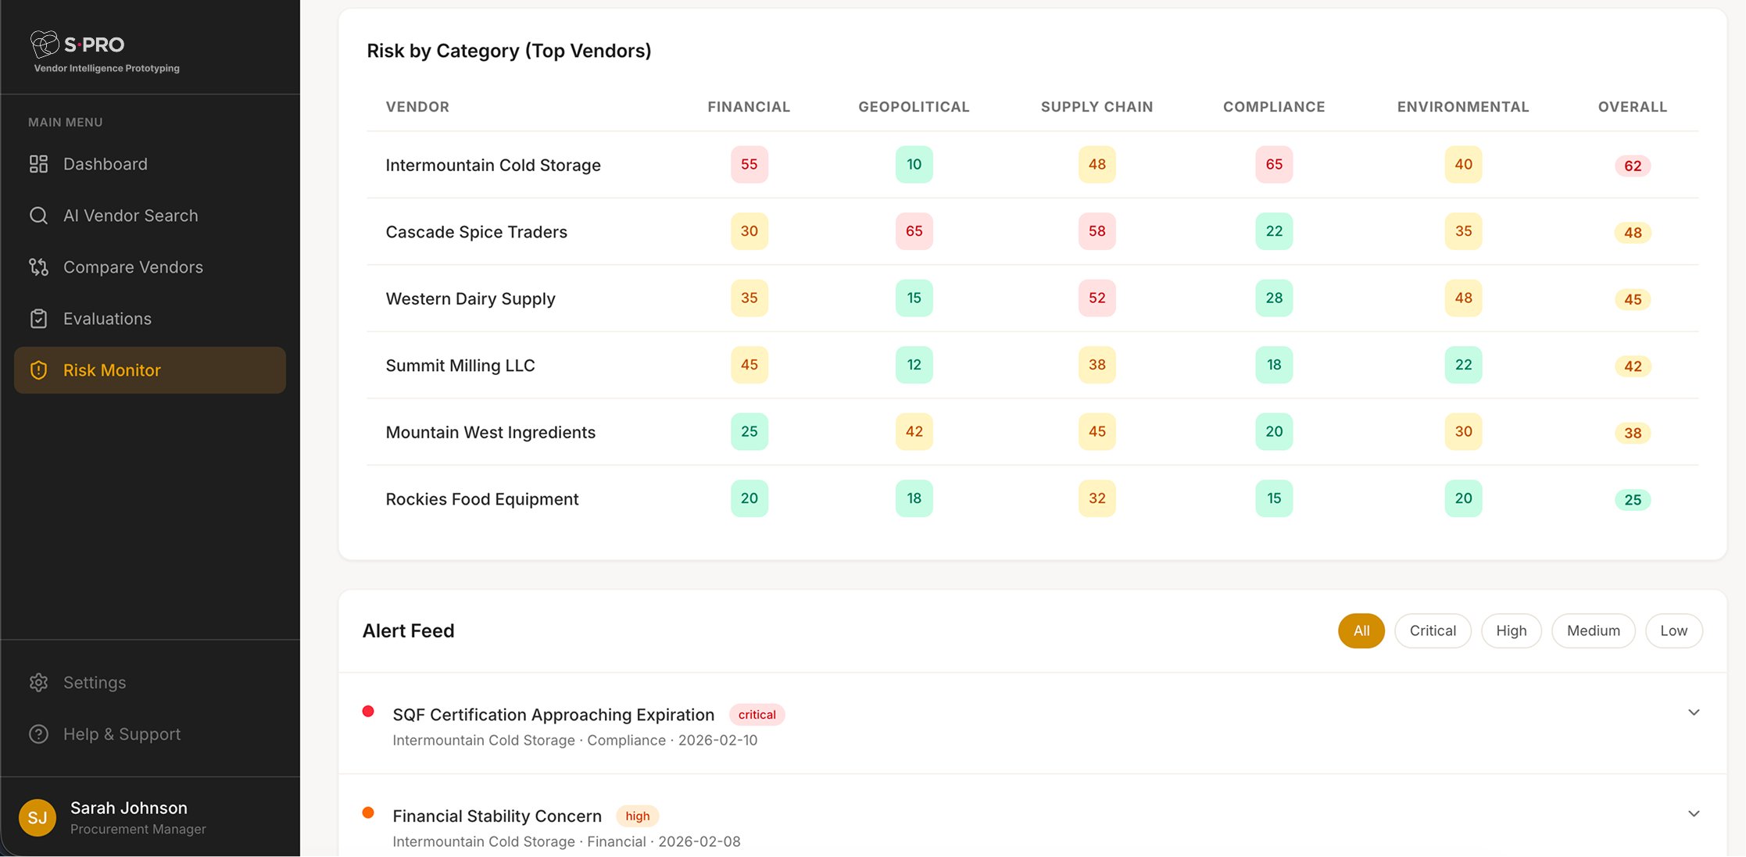
Task: Click the SJ user avatar for Sarah Johnson
Action: [x=38, y=817]
